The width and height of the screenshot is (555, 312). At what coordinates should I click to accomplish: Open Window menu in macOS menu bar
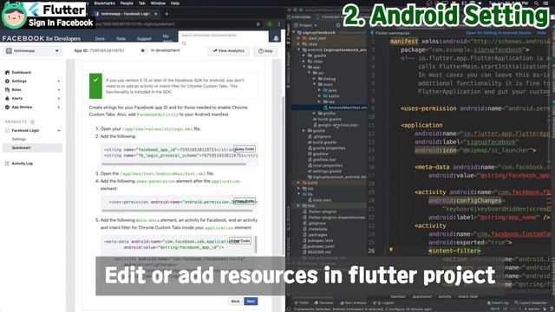point(158,3)
